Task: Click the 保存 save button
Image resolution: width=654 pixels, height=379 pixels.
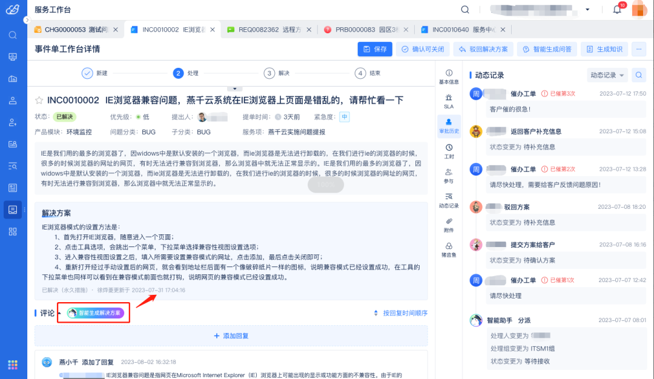Action: [375, 49]
